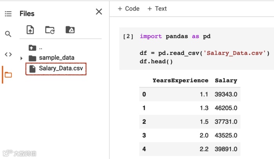Select the Files folder sidebar icon

[x=8, y=75]
